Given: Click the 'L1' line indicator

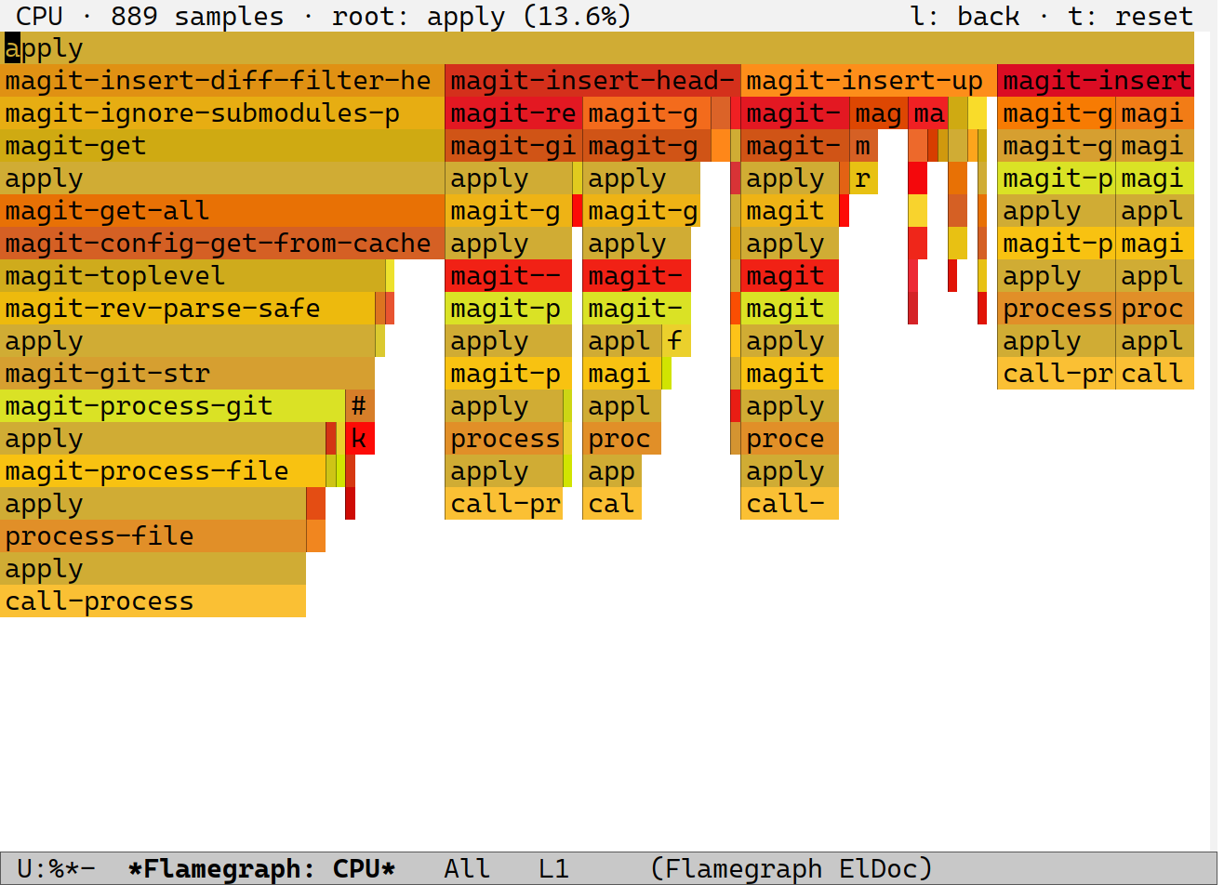Looking at the screenshot, I should 553,869.
